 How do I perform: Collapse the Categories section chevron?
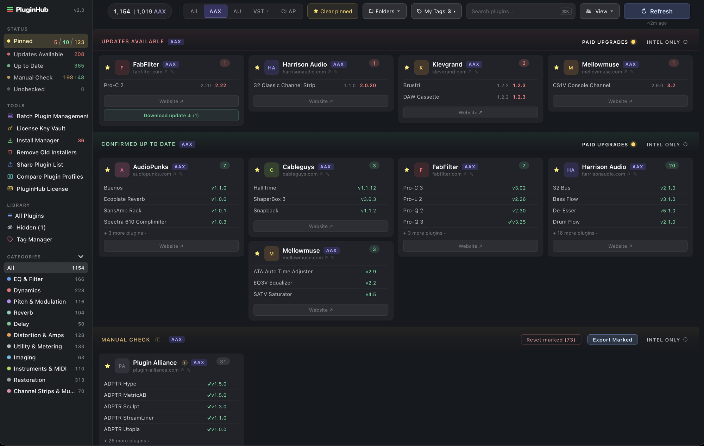click(81, 256)
